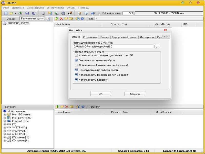The height and width of the screenshot is (154, 205).
Task: Open the dropdown arrow beside Open icon
Action: click(15, 13)
